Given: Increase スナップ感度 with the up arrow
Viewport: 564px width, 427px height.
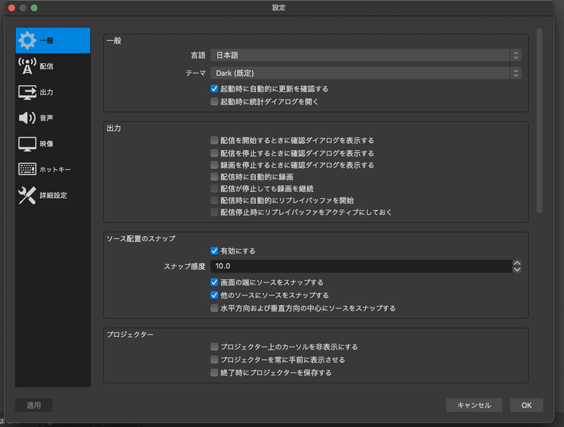Looking at the screenshot, I should [517, 263].
